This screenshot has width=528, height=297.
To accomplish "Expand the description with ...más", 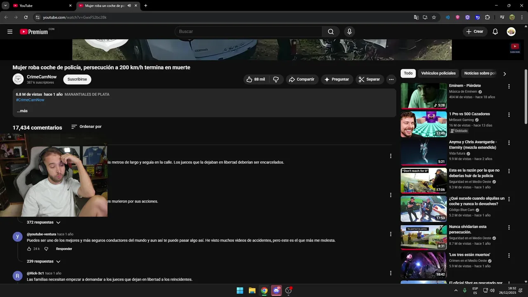I will coord(22,111).
